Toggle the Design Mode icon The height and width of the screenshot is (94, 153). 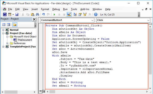pyautogui.click(x=69, y=14)
